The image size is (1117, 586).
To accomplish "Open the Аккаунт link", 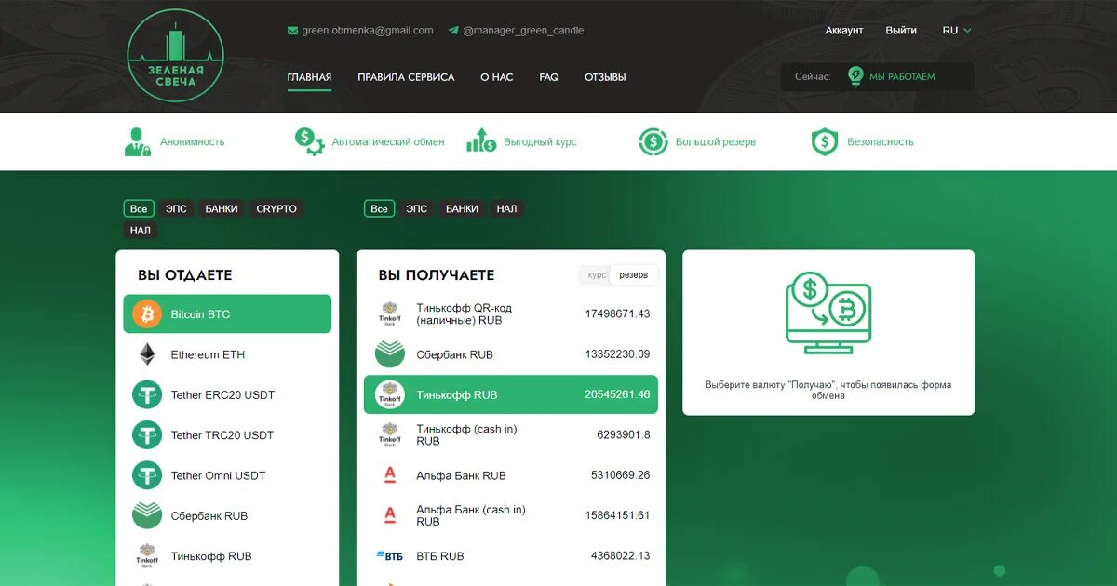I will (x=844, y=31).
